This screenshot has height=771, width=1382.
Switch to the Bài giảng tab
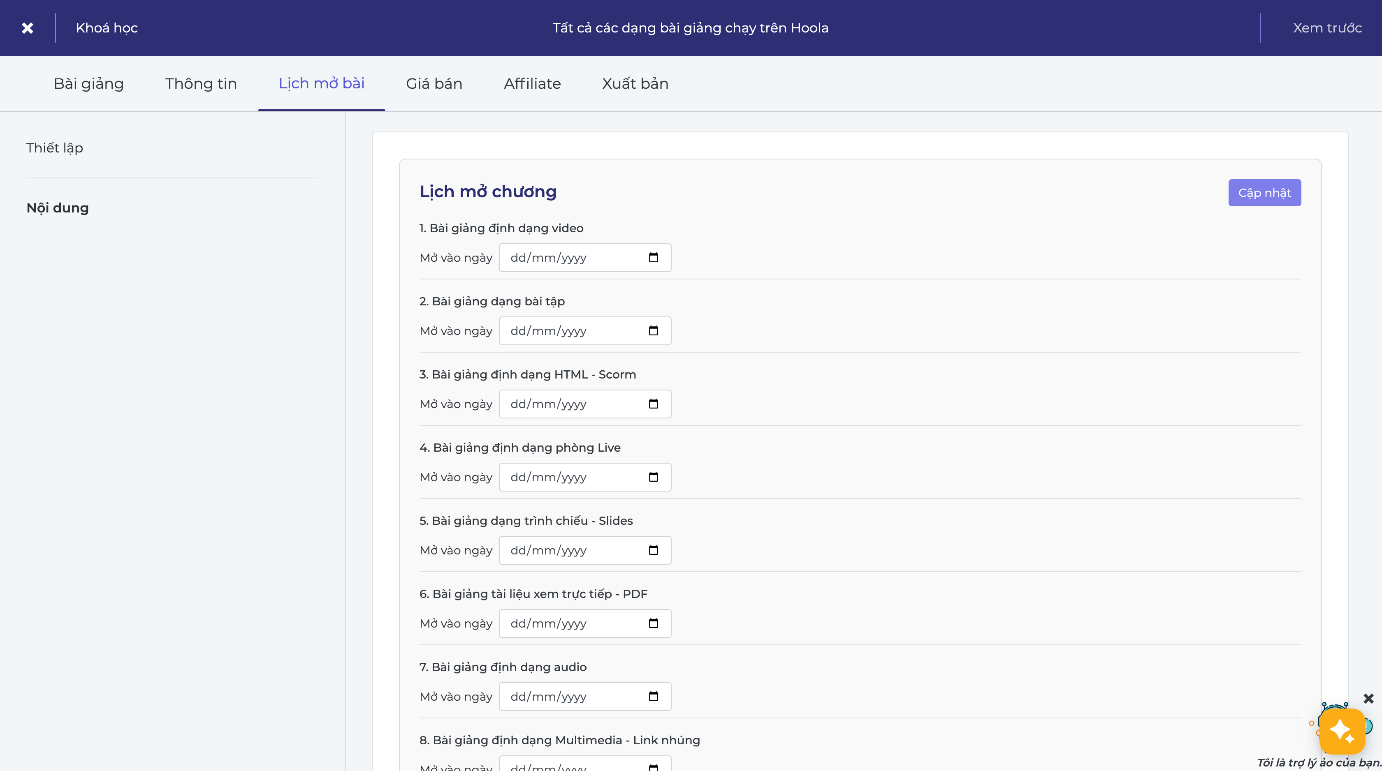coord(88,84)
